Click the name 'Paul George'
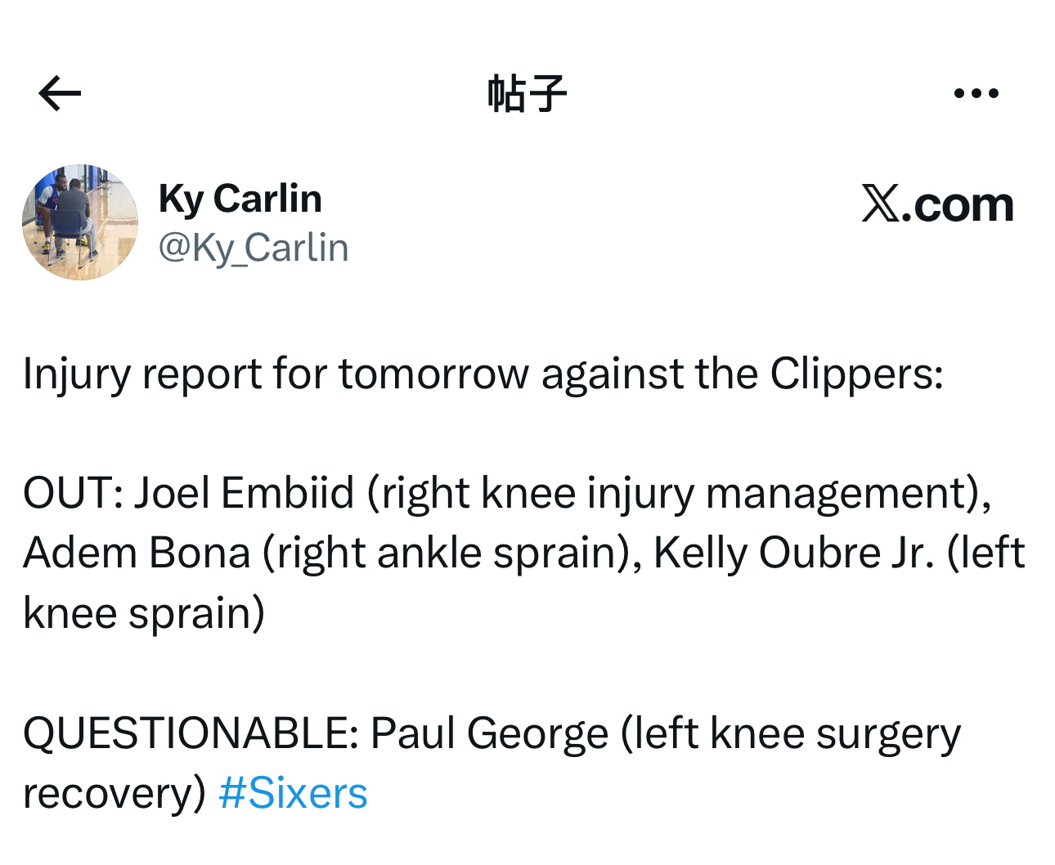 pos(489,733)
